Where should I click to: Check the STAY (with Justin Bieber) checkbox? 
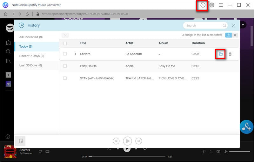[x=65, y=78]
